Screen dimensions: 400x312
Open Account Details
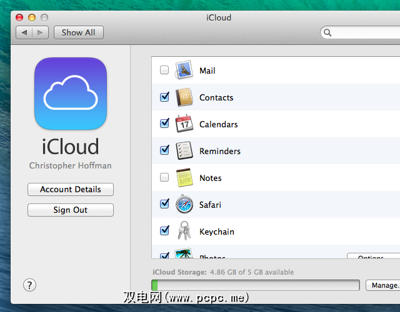point(71,189)
